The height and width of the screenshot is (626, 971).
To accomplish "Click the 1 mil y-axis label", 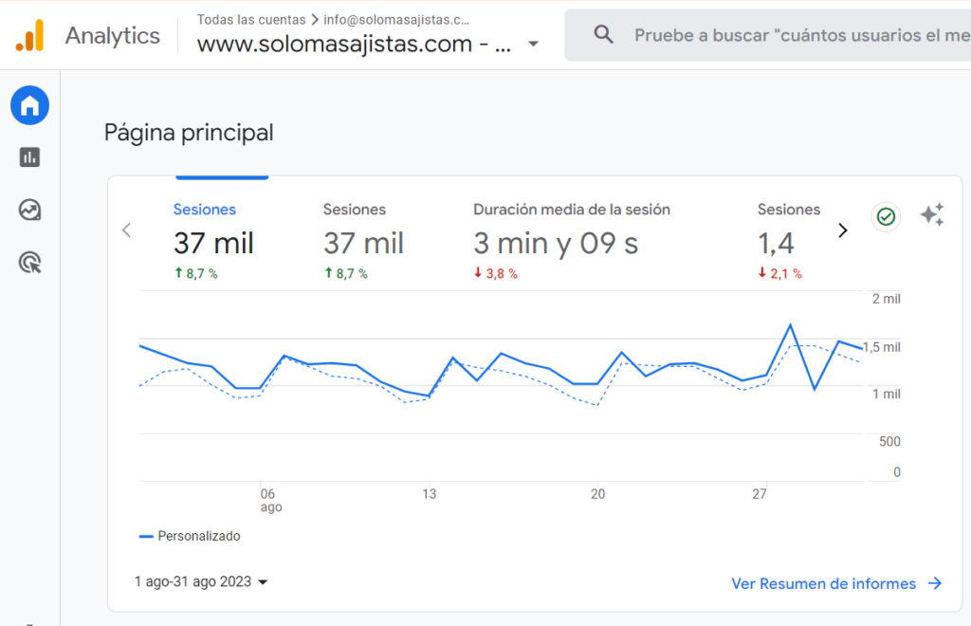I will [887, 394].
